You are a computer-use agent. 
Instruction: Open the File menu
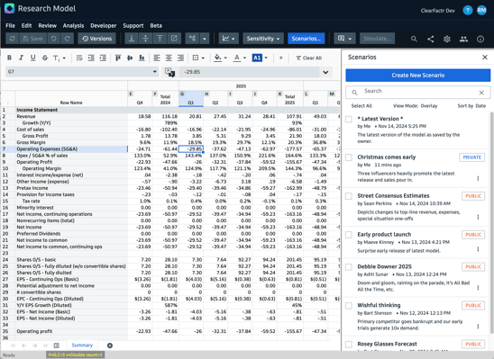point(11,26)
